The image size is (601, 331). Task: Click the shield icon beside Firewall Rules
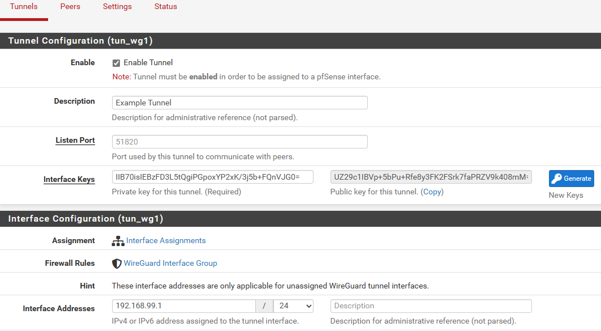tap(117, 262)
